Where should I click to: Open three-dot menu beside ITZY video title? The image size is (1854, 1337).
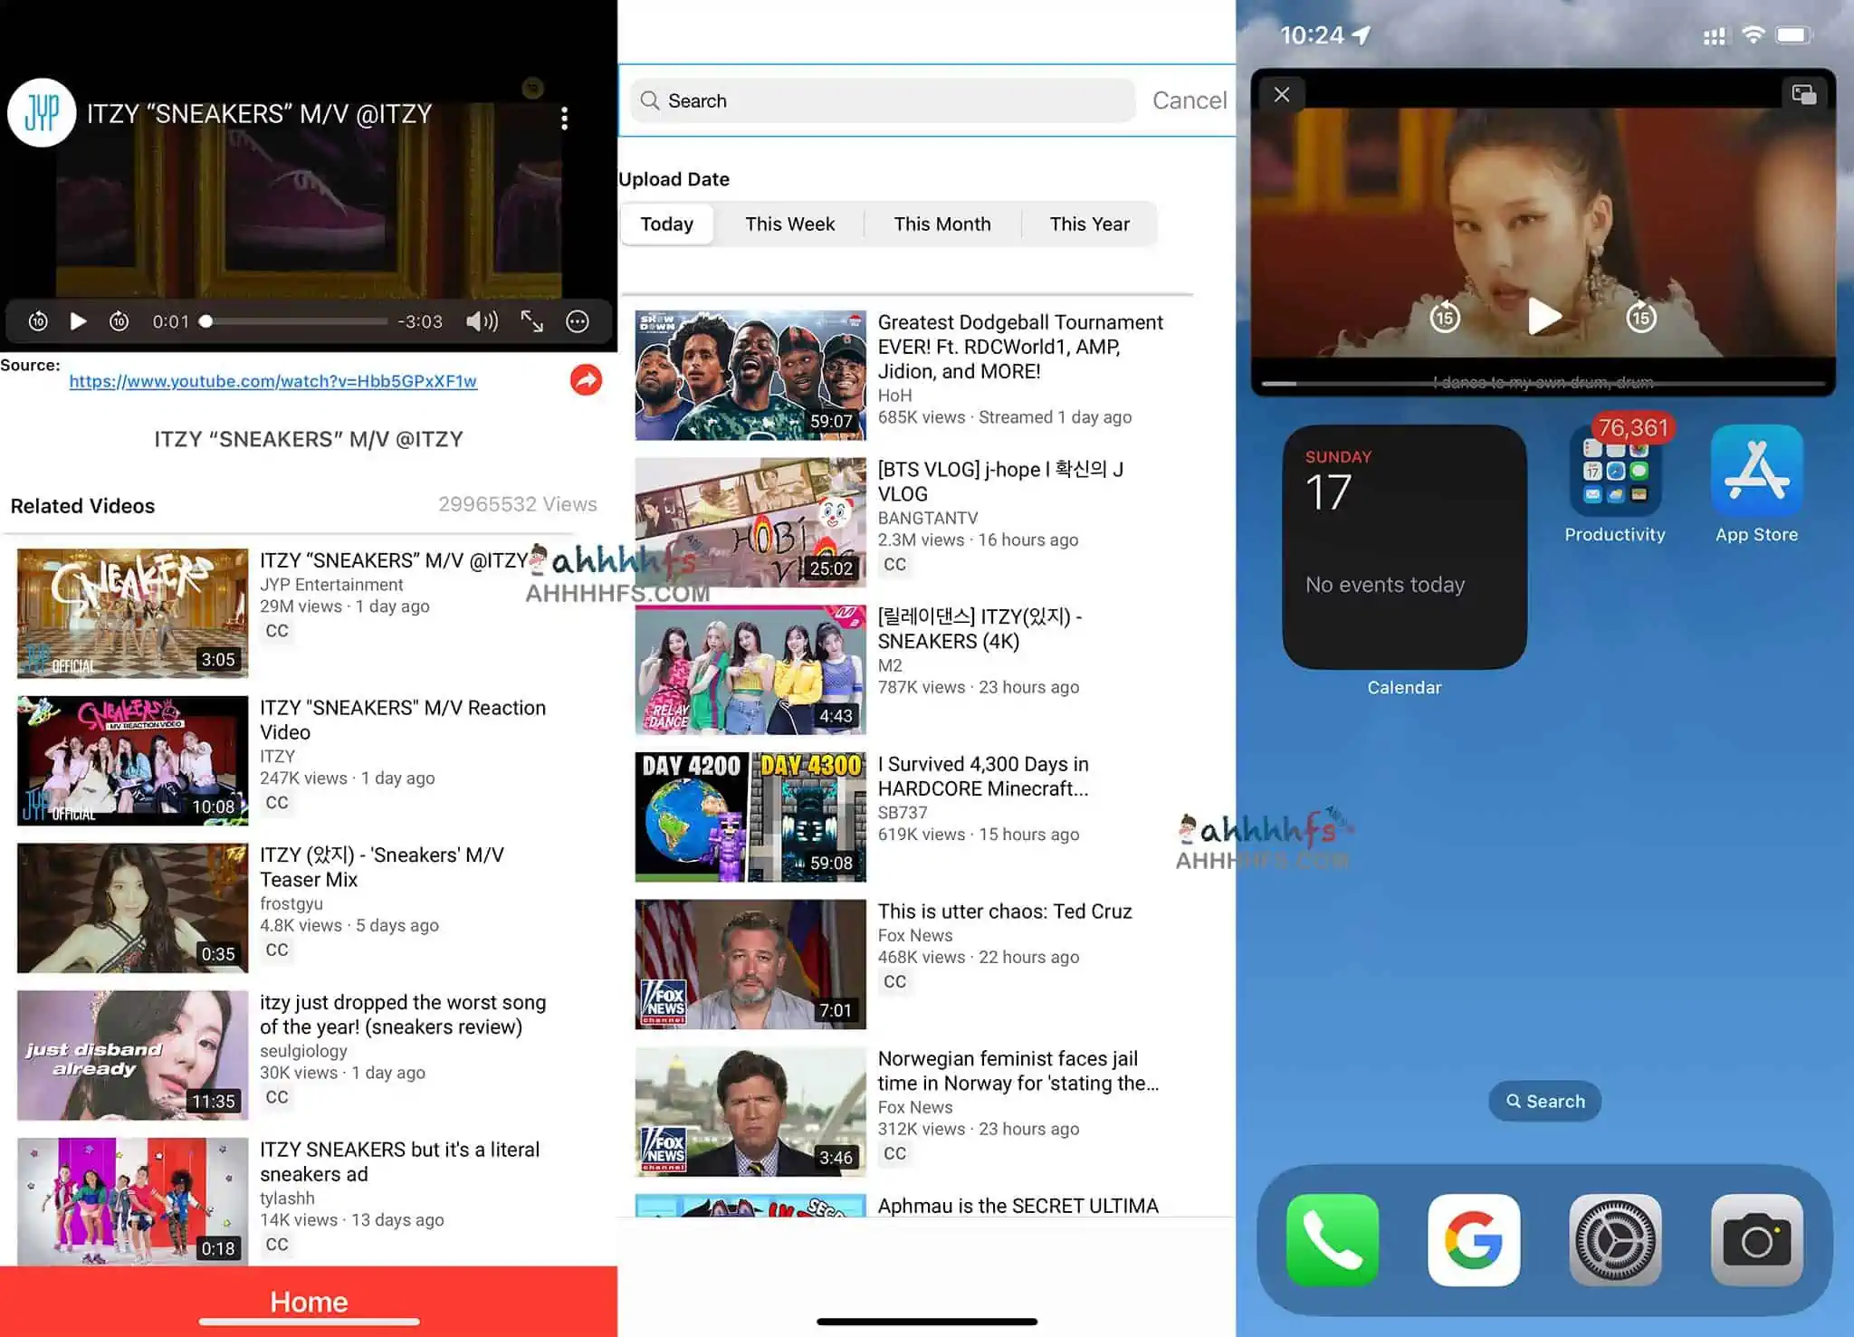[564, 118]
